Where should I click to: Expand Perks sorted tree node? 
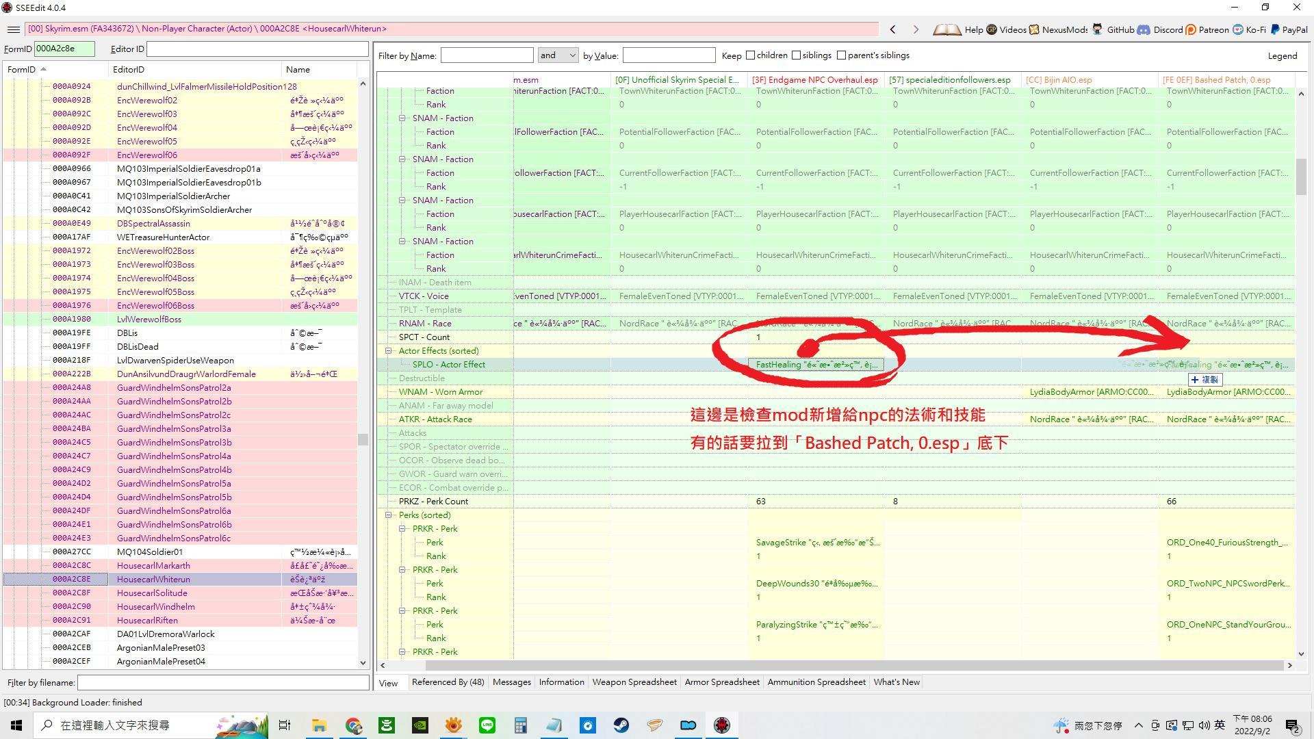point(389,515)
